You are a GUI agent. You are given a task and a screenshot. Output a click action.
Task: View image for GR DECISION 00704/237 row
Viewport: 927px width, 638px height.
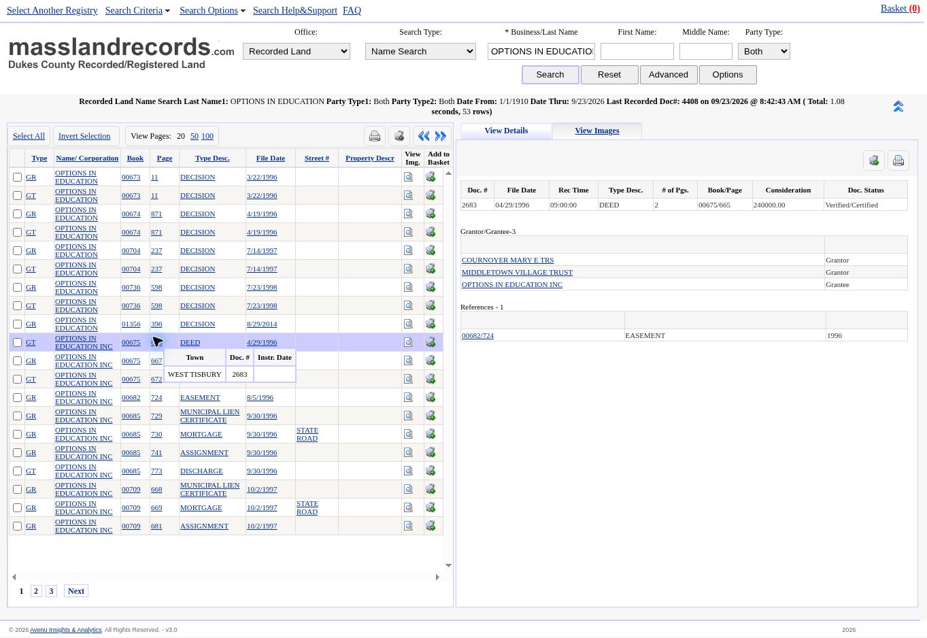click(x=409, y=250)
